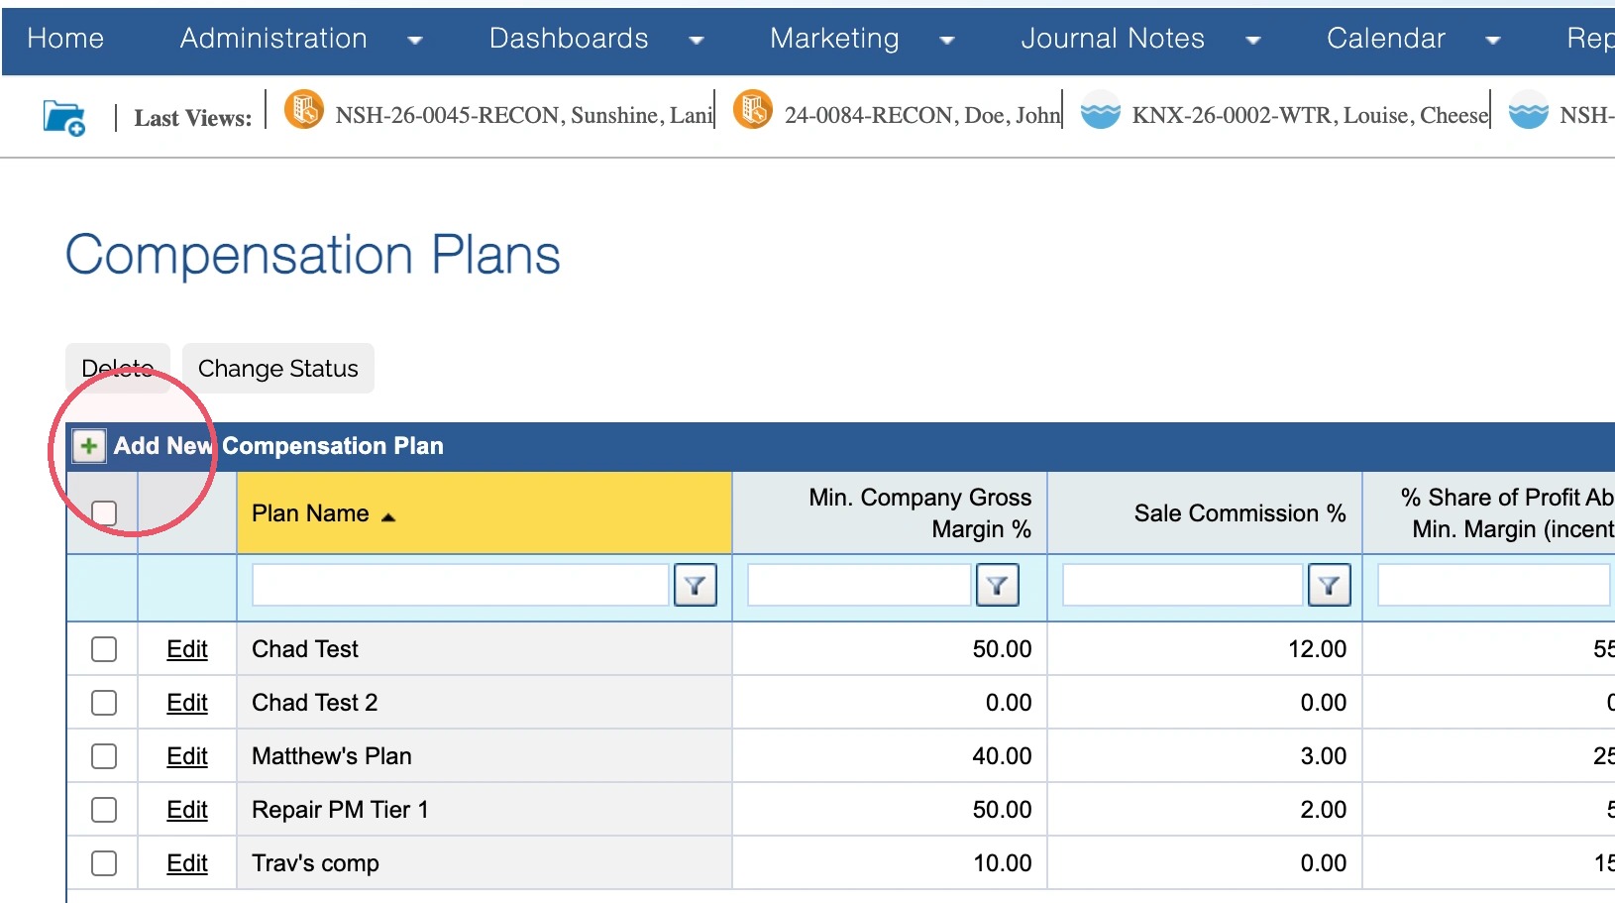Click the green plus Add New icon
Image resolution: width=1615 pixels, height=903 pixels.
(89, 446)
